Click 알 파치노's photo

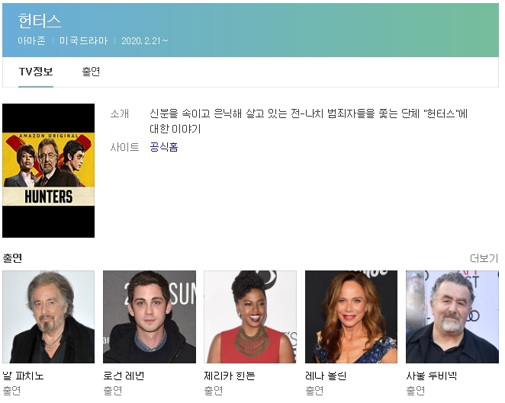[49, 317]
